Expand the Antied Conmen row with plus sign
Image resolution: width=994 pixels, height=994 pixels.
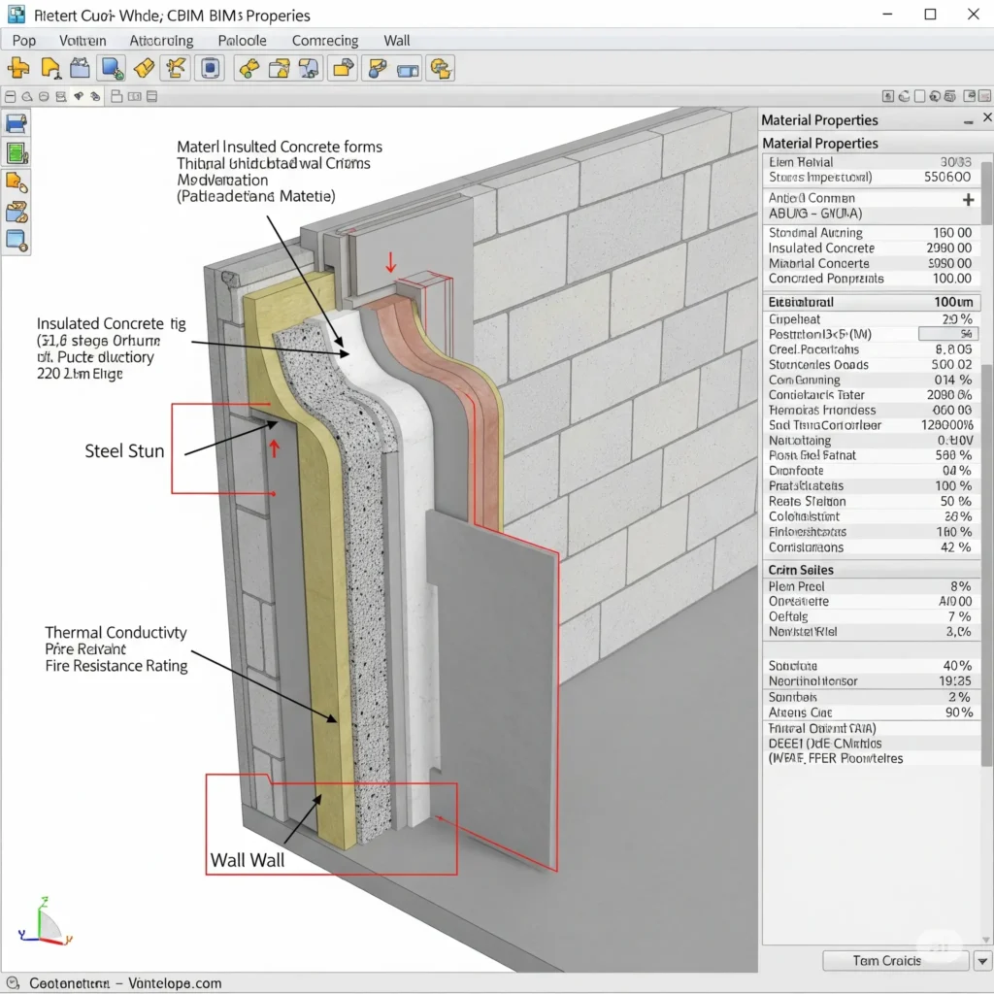pyautogui.click(x=967, y=199)
